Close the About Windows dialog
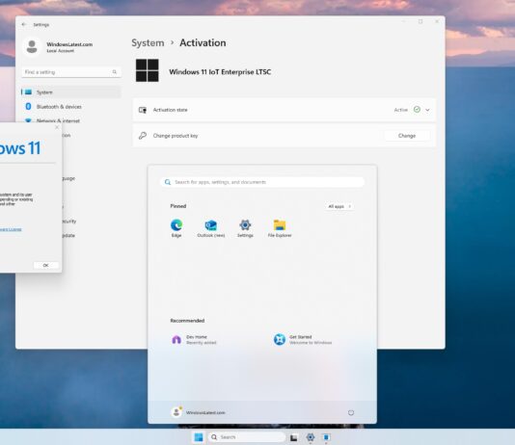 coord(57,127)
